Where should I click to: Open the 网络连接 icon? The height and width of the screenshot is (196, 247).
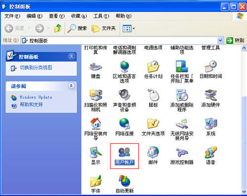click(x=124, y=124)
